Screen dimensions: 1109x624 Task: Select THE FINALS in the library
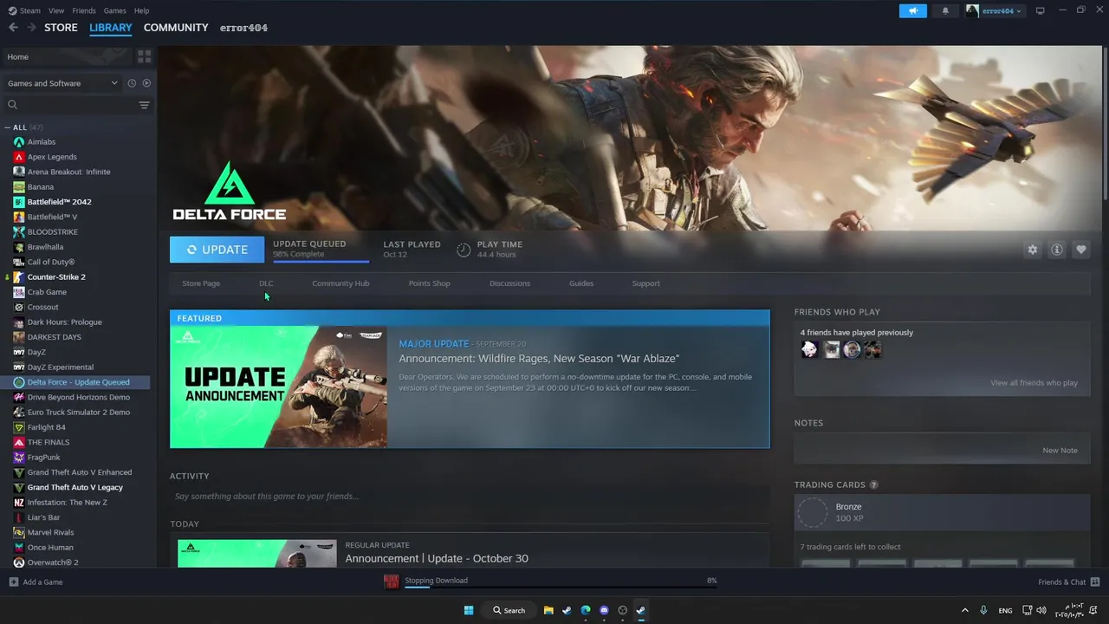coord(49,442)
